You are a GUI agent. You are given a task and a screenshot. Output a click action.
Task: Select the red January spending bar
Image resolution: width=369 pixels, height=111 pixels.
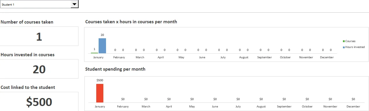pyautogui.click(x=100, y=93)
